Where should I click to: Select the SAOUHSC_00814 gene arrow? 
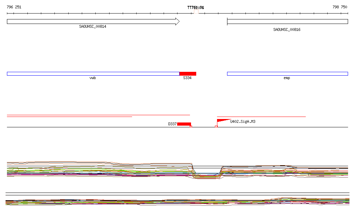93,22
